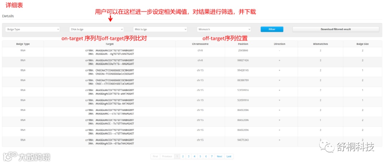Viewport: 387px width, 164px height.
Task: Go to page 5 in pagination
Action: click(x=200, y=156)
